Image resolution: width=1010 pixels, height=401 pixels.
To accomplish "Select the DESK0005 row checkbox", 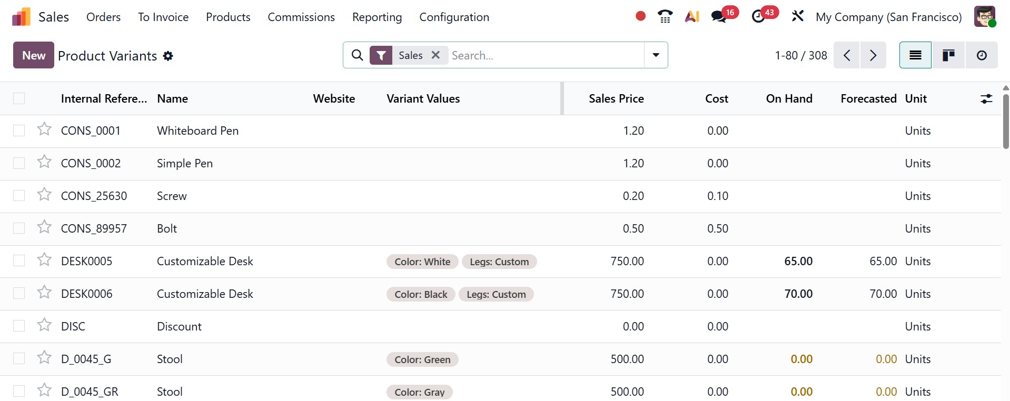I will [19, 261].
